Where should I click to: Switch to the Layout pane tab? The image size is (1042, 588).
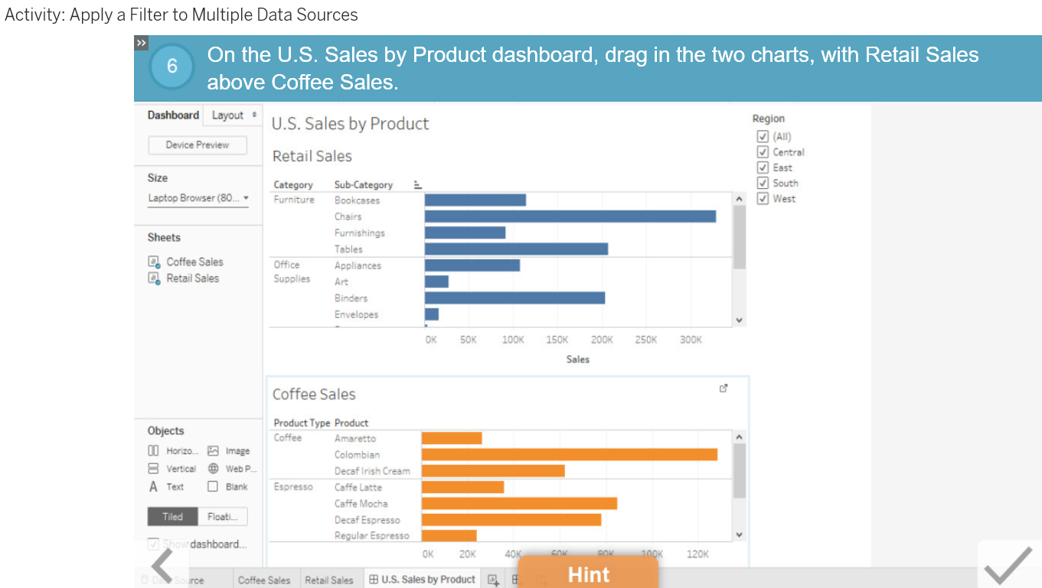(x=227, y=115)
